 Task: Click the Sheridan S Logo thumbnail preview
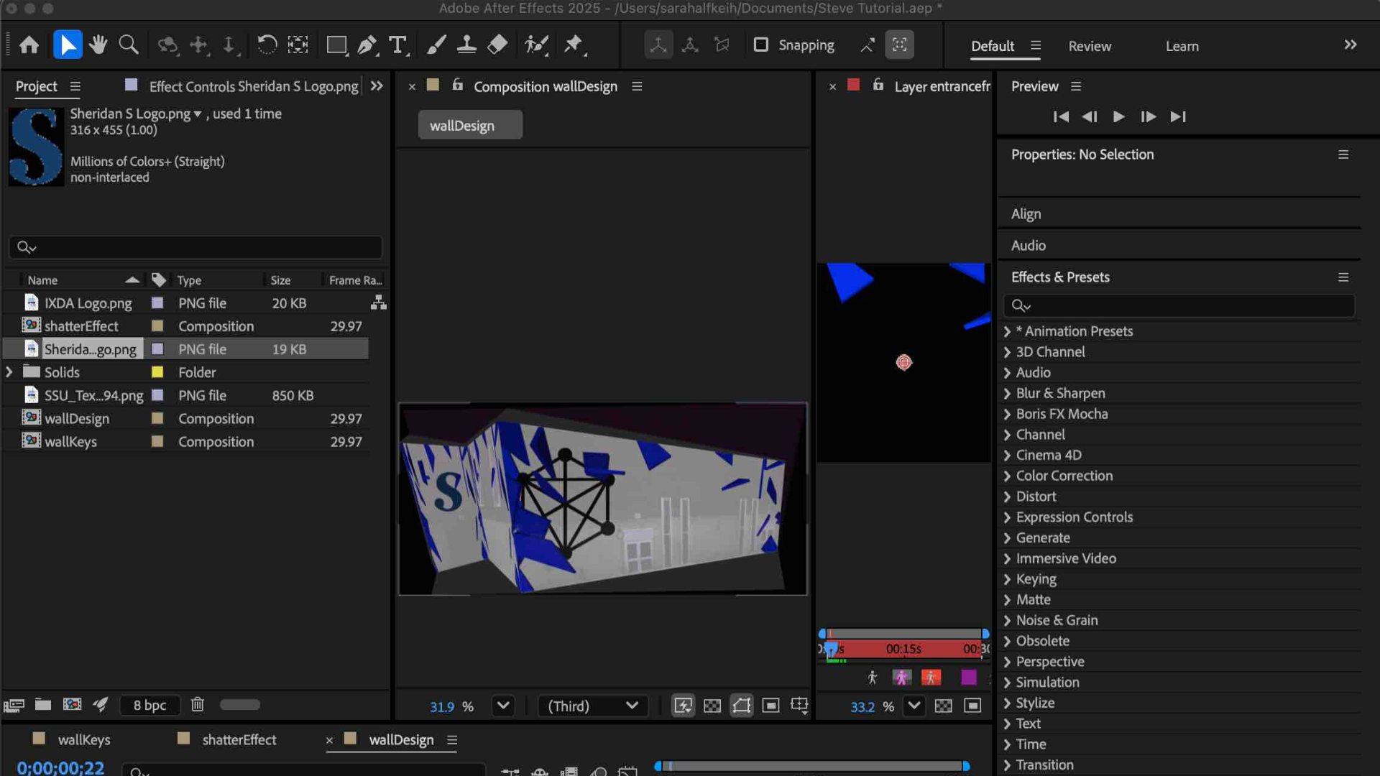click(x=35, y=147)
